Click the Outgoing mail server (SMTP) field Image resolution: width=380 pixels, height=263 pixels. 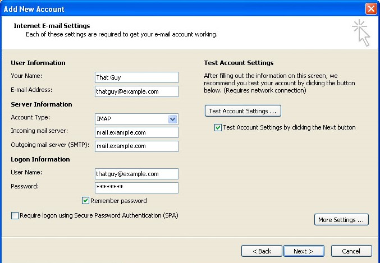point(137,146)
